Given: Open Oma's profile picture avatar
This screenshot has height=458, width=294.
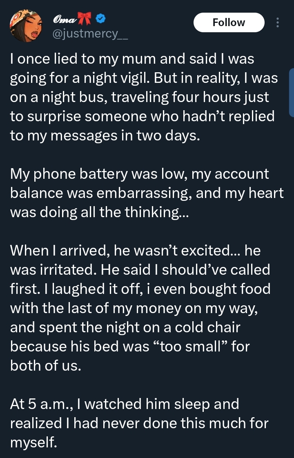Looking at the screenshot, I should point(25,25).
